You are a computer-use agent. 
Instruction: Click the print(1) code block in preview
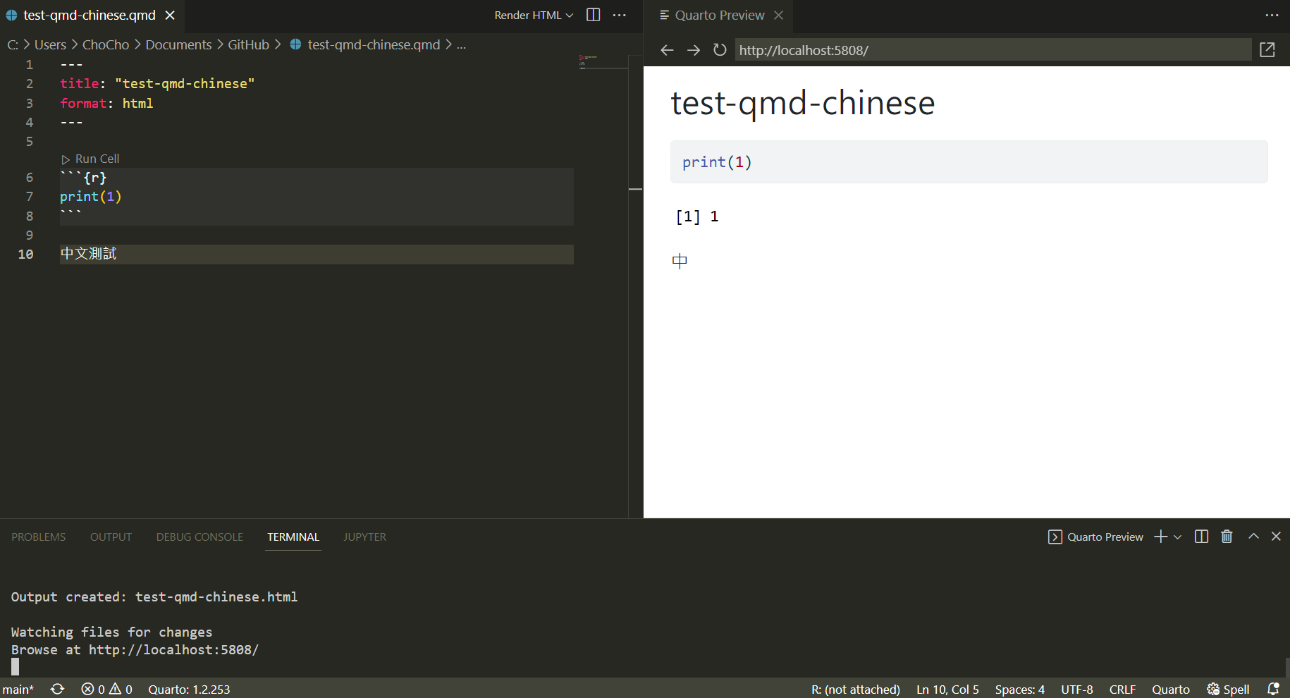pyautogui.click(x=969, y=162)
